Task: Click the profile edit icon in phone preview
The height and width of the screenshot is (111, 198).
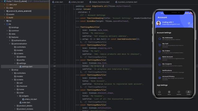Action: click(x=189, y=23)
